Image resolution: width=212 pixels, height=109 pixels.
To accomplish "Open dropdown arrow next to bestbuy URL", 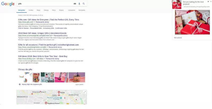I will [45, 59].
